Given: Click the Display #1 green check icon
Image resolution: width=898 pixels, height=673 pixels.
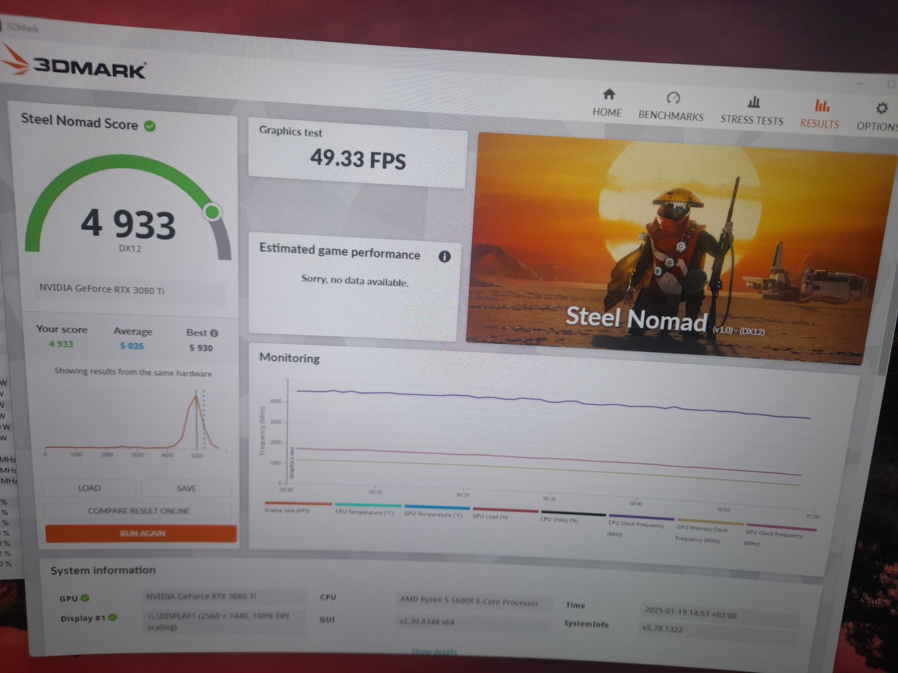Looking at the screenshot, I should pyautogui.click(x=113, y=617).
